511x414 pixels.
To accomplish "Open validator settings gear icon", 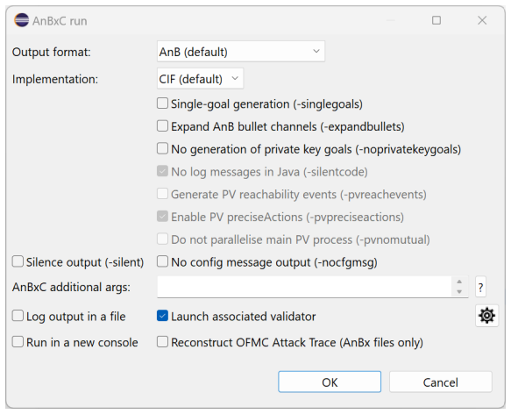I will point(486,316).
